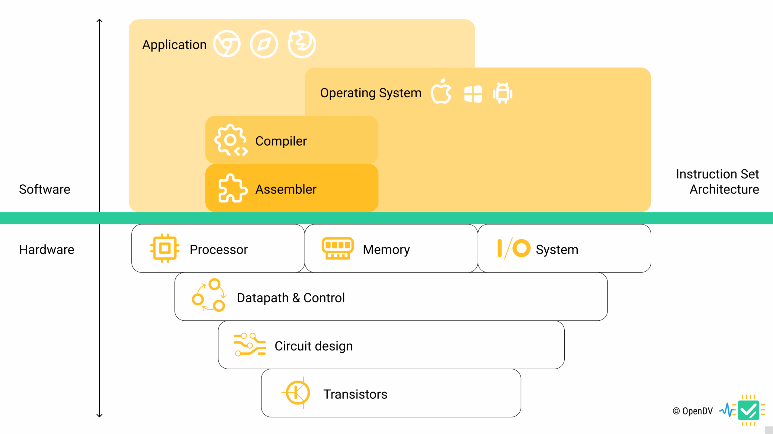
Task: Click the Android robot icon
Action: tap(502, 93)
